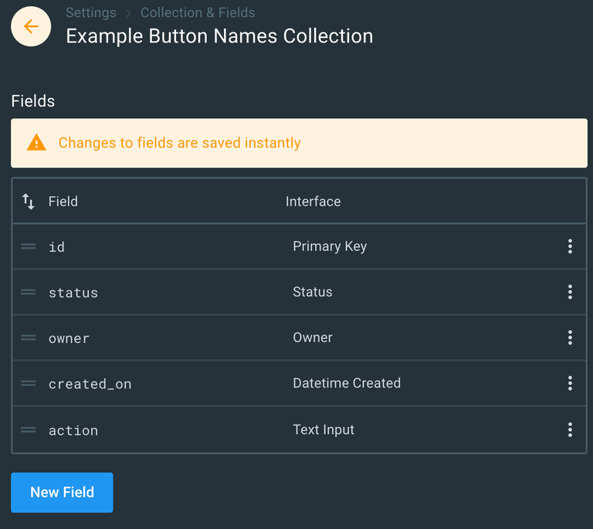Go to Settings in the breadcrumb
This screenshot has width=593, height=529.
pyautogui.click(x=91, y=12)
